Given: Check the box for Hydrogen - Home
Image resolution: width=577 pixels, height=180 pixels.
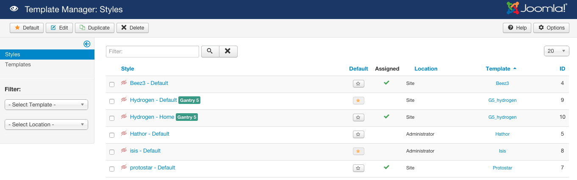Looking at the screenshot, I should click(112, 118).
